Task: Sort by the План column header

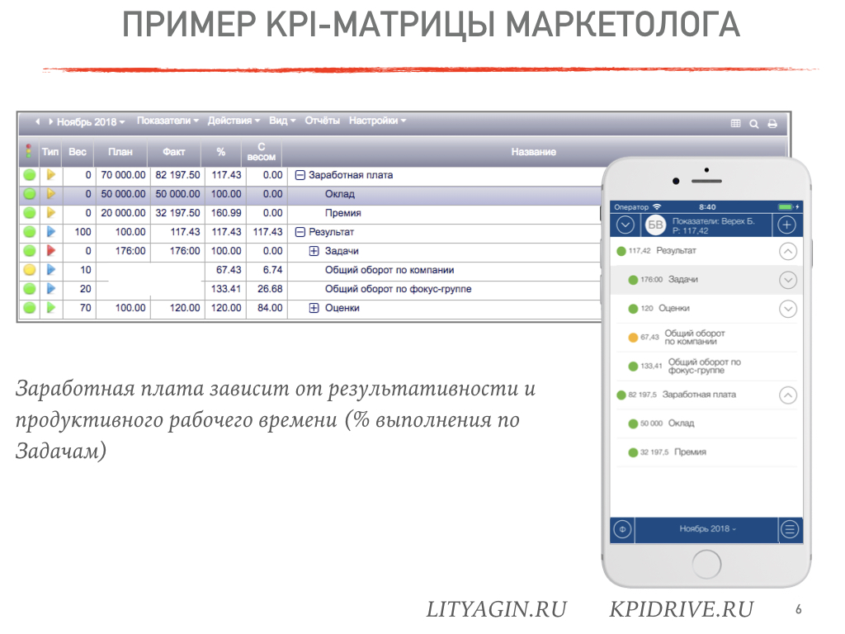Action: (x=120, y=152)
